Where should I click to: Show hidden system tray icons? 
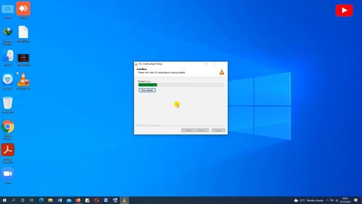pos(327,200)
